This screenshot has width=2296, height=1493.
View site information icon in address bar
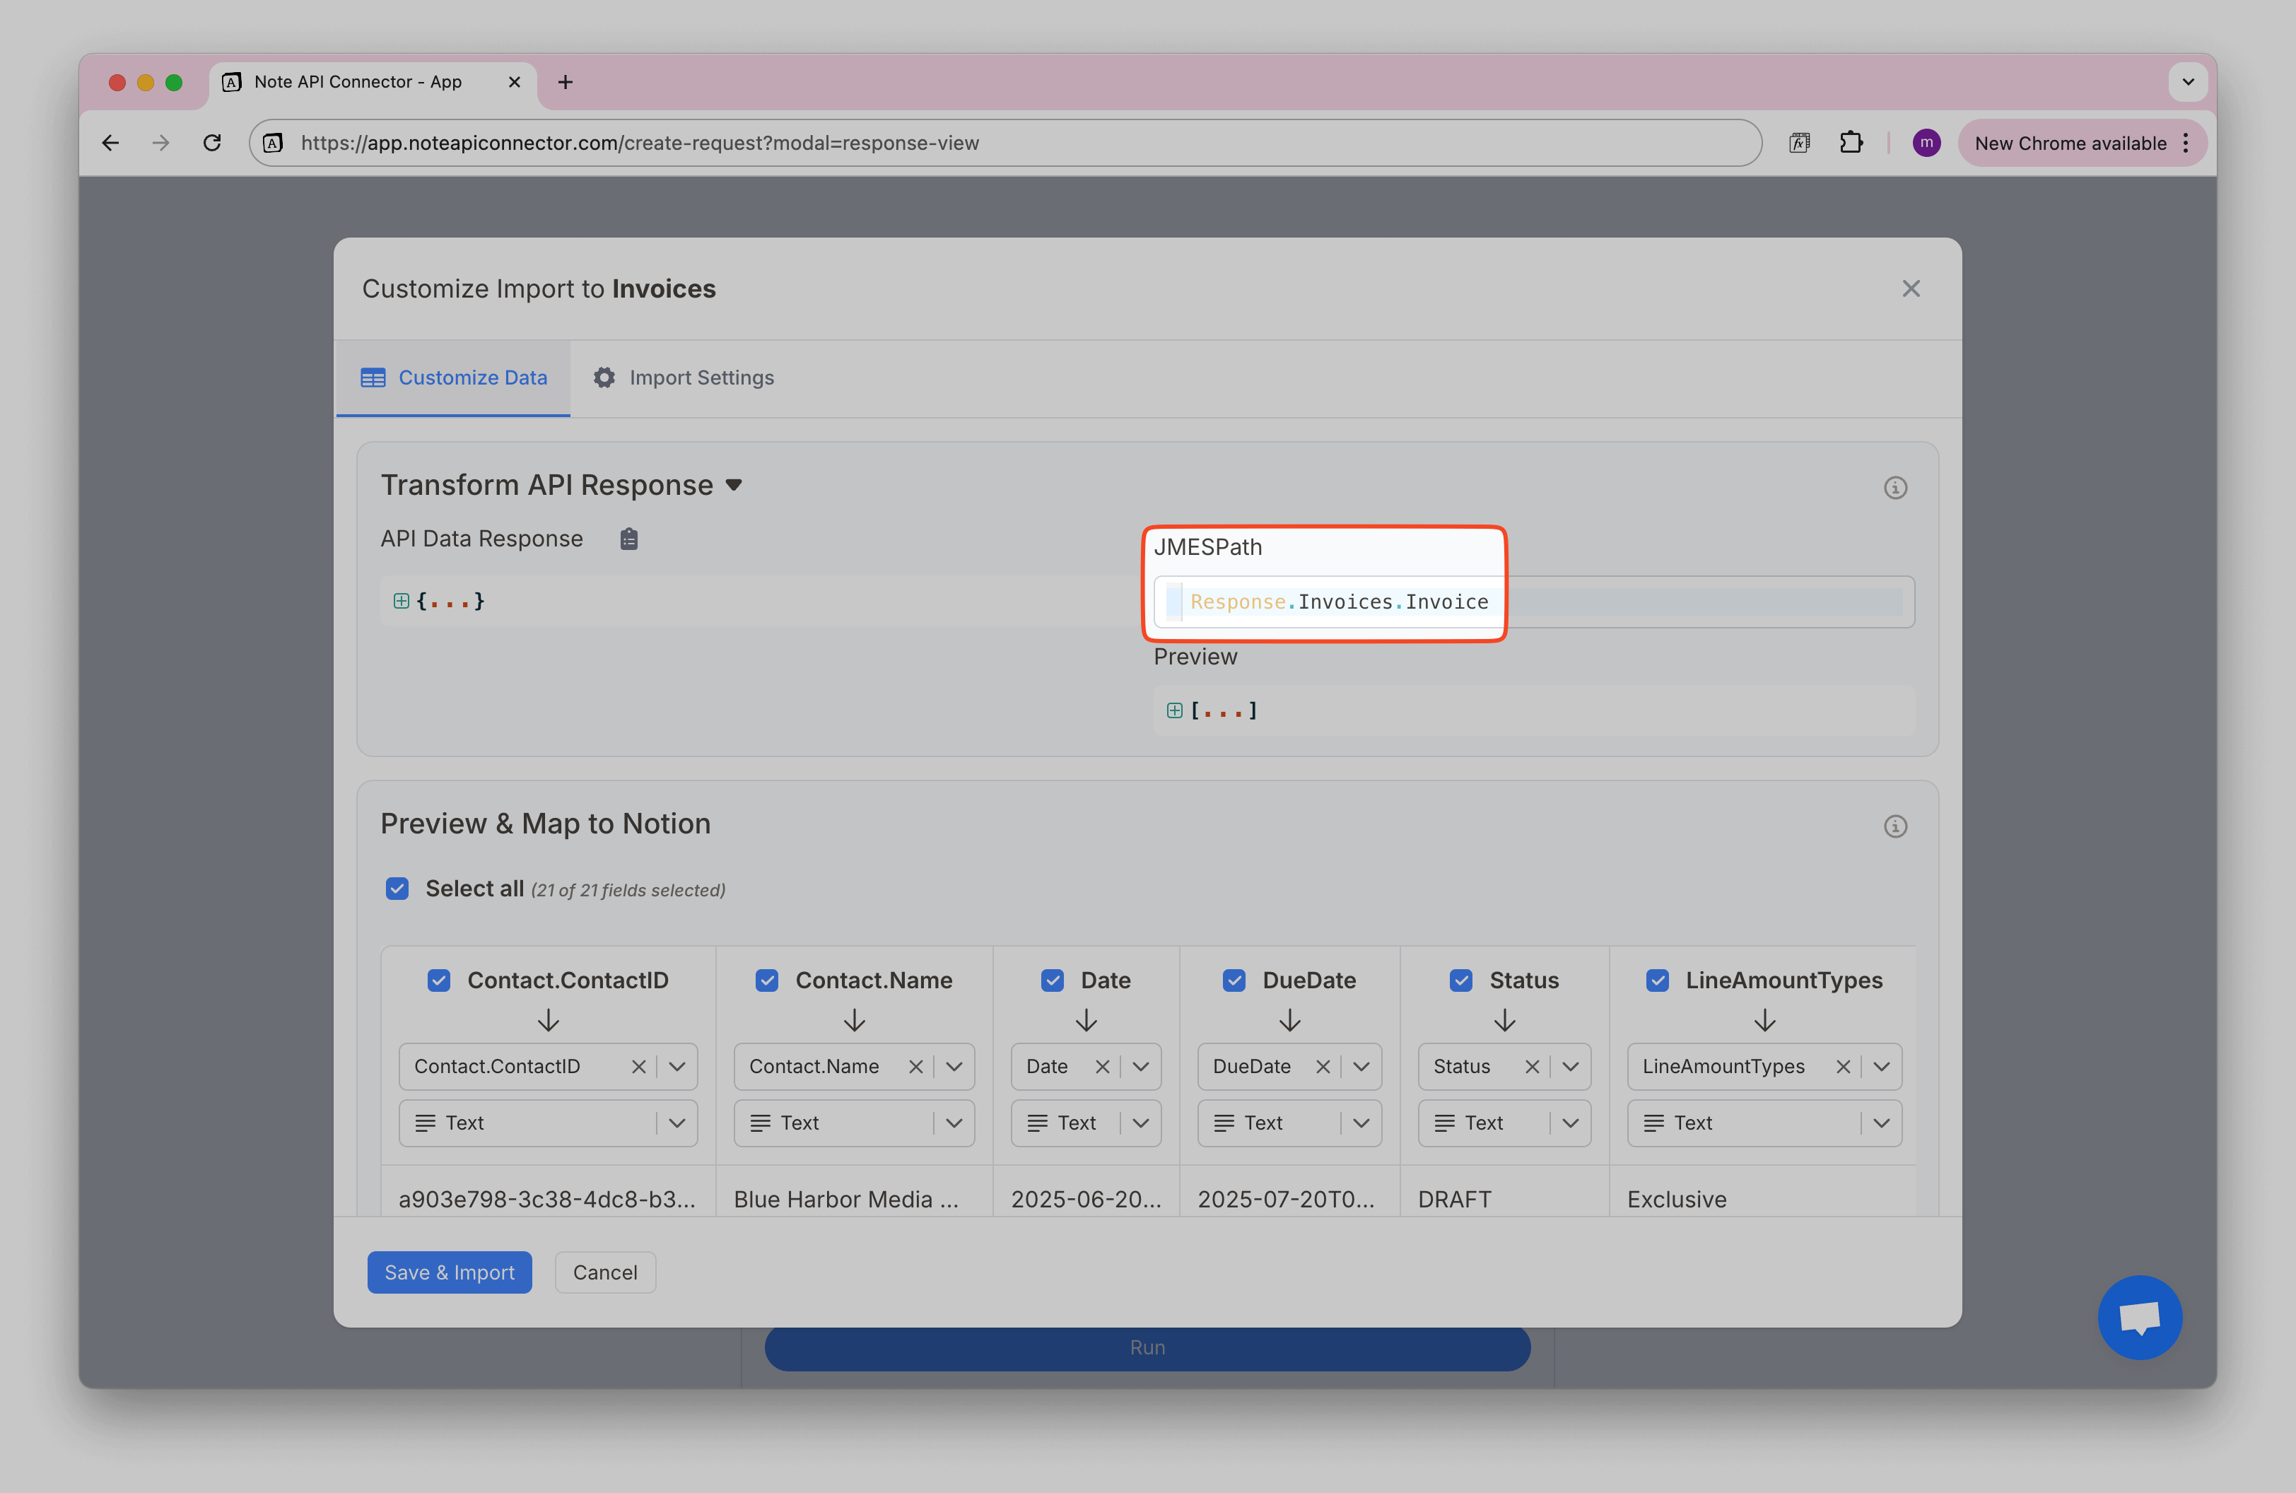(274, 143)
